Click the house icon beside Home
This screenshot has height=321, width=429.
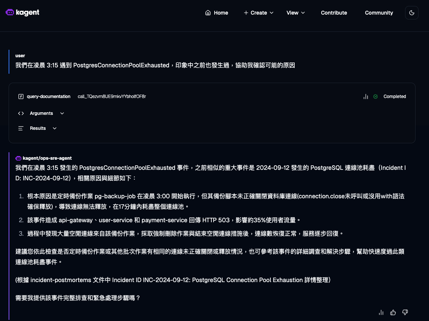pos(208,13)
